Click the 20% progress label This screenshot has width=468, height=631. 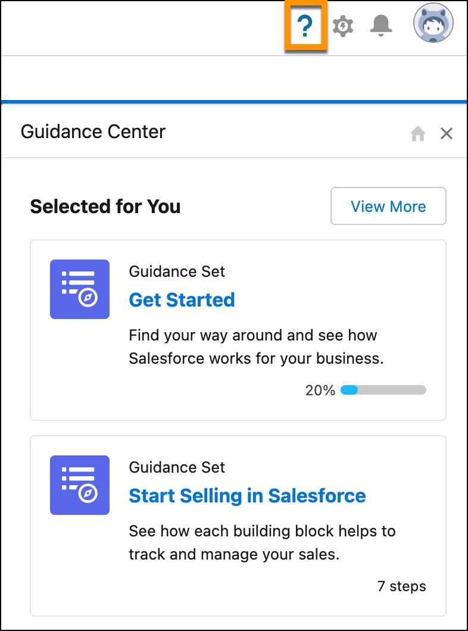pos(320,390)
